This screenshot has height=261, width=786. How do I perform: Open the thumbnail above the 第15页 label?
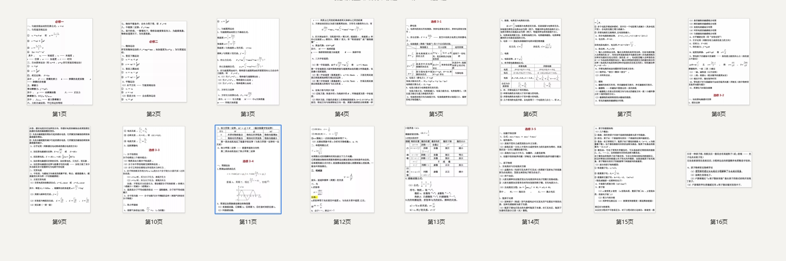tap(624, 169)
